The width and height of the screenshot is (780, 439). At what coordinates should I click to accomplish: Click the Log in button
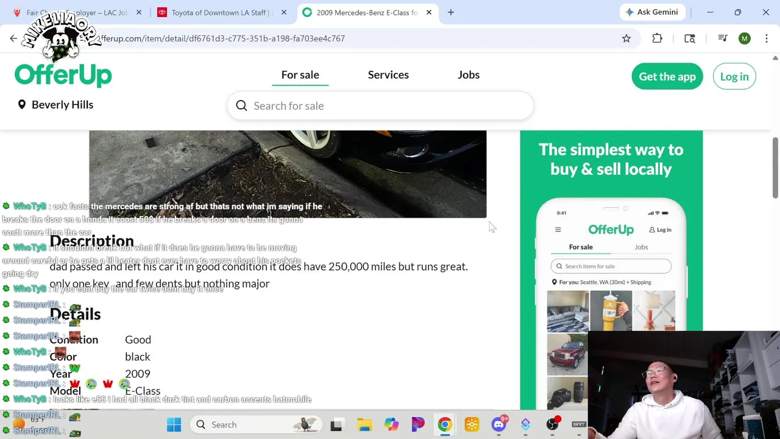tap(734, 76)
